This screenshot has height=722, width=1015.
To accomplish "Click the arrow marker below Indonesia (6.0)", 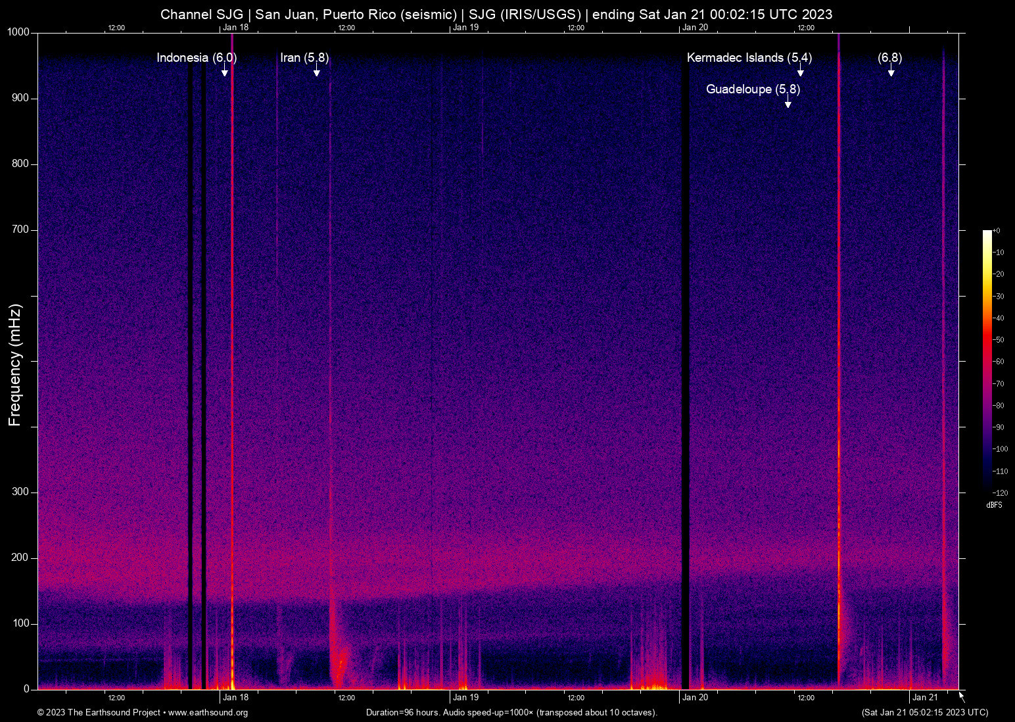I will tap(224, 70).
